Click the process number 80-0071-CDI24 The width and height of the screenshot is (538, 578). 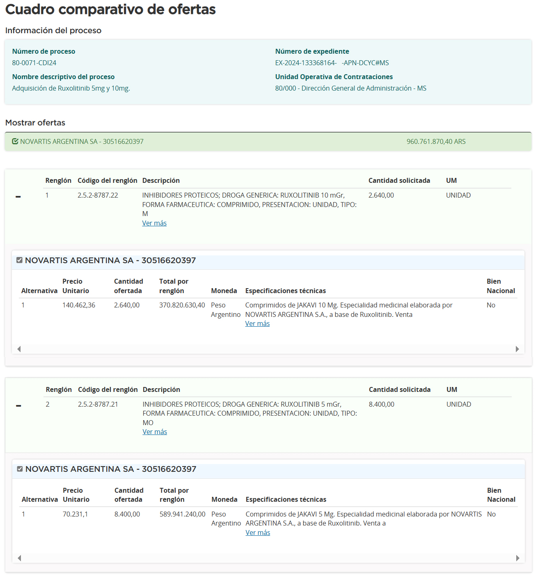[34, 63]
